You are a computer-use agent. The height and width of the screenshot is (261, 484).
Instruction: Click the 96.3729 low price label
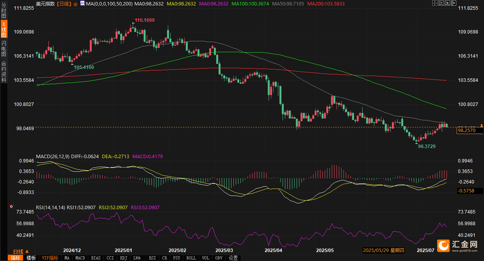427,146
